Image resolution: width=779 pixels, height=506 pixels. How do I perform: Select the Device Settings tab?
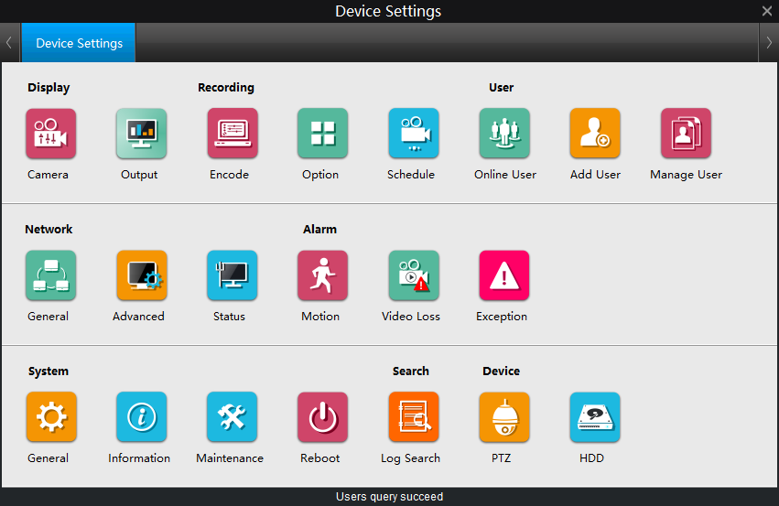coord(79,44)
